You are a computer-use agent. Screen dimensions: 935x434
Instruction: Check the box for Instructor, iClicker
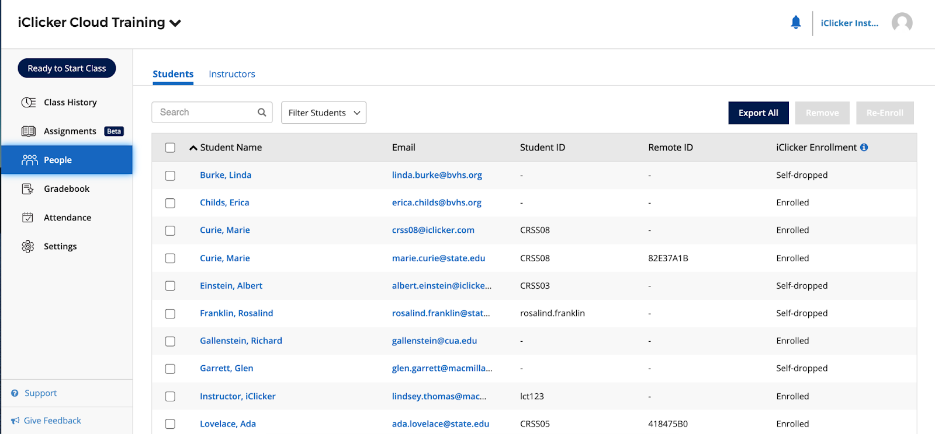pos(170,397)
